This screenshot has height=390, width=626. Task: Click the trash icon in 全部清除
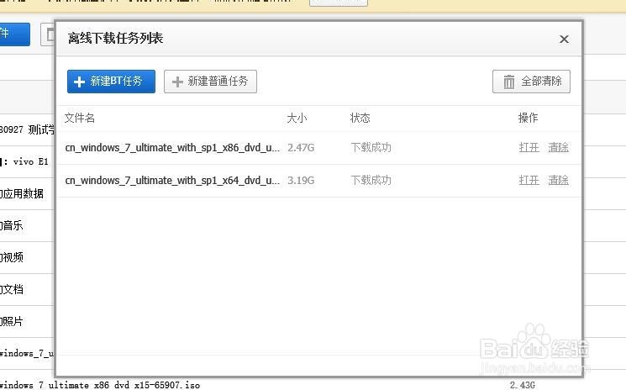pos(508,82)
